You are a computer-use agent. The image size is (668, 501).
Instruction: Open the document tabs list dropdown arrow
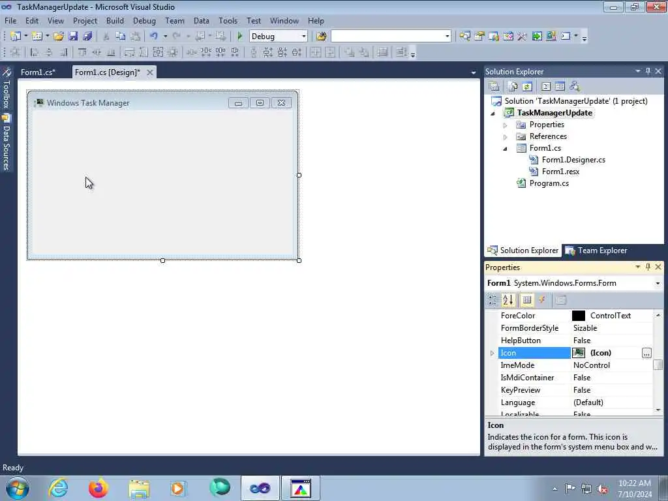click(474, 73)
